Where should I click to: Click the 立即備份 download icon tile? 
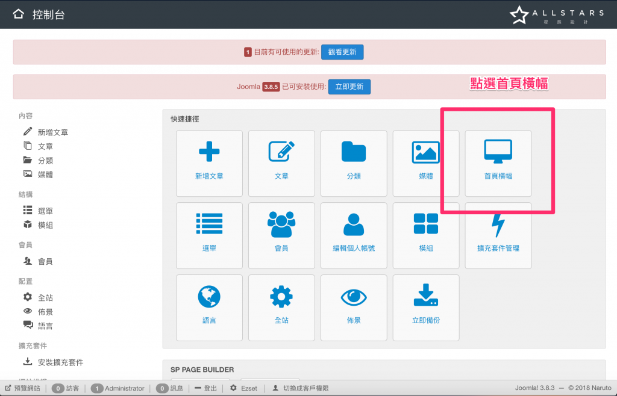(425, 308)
